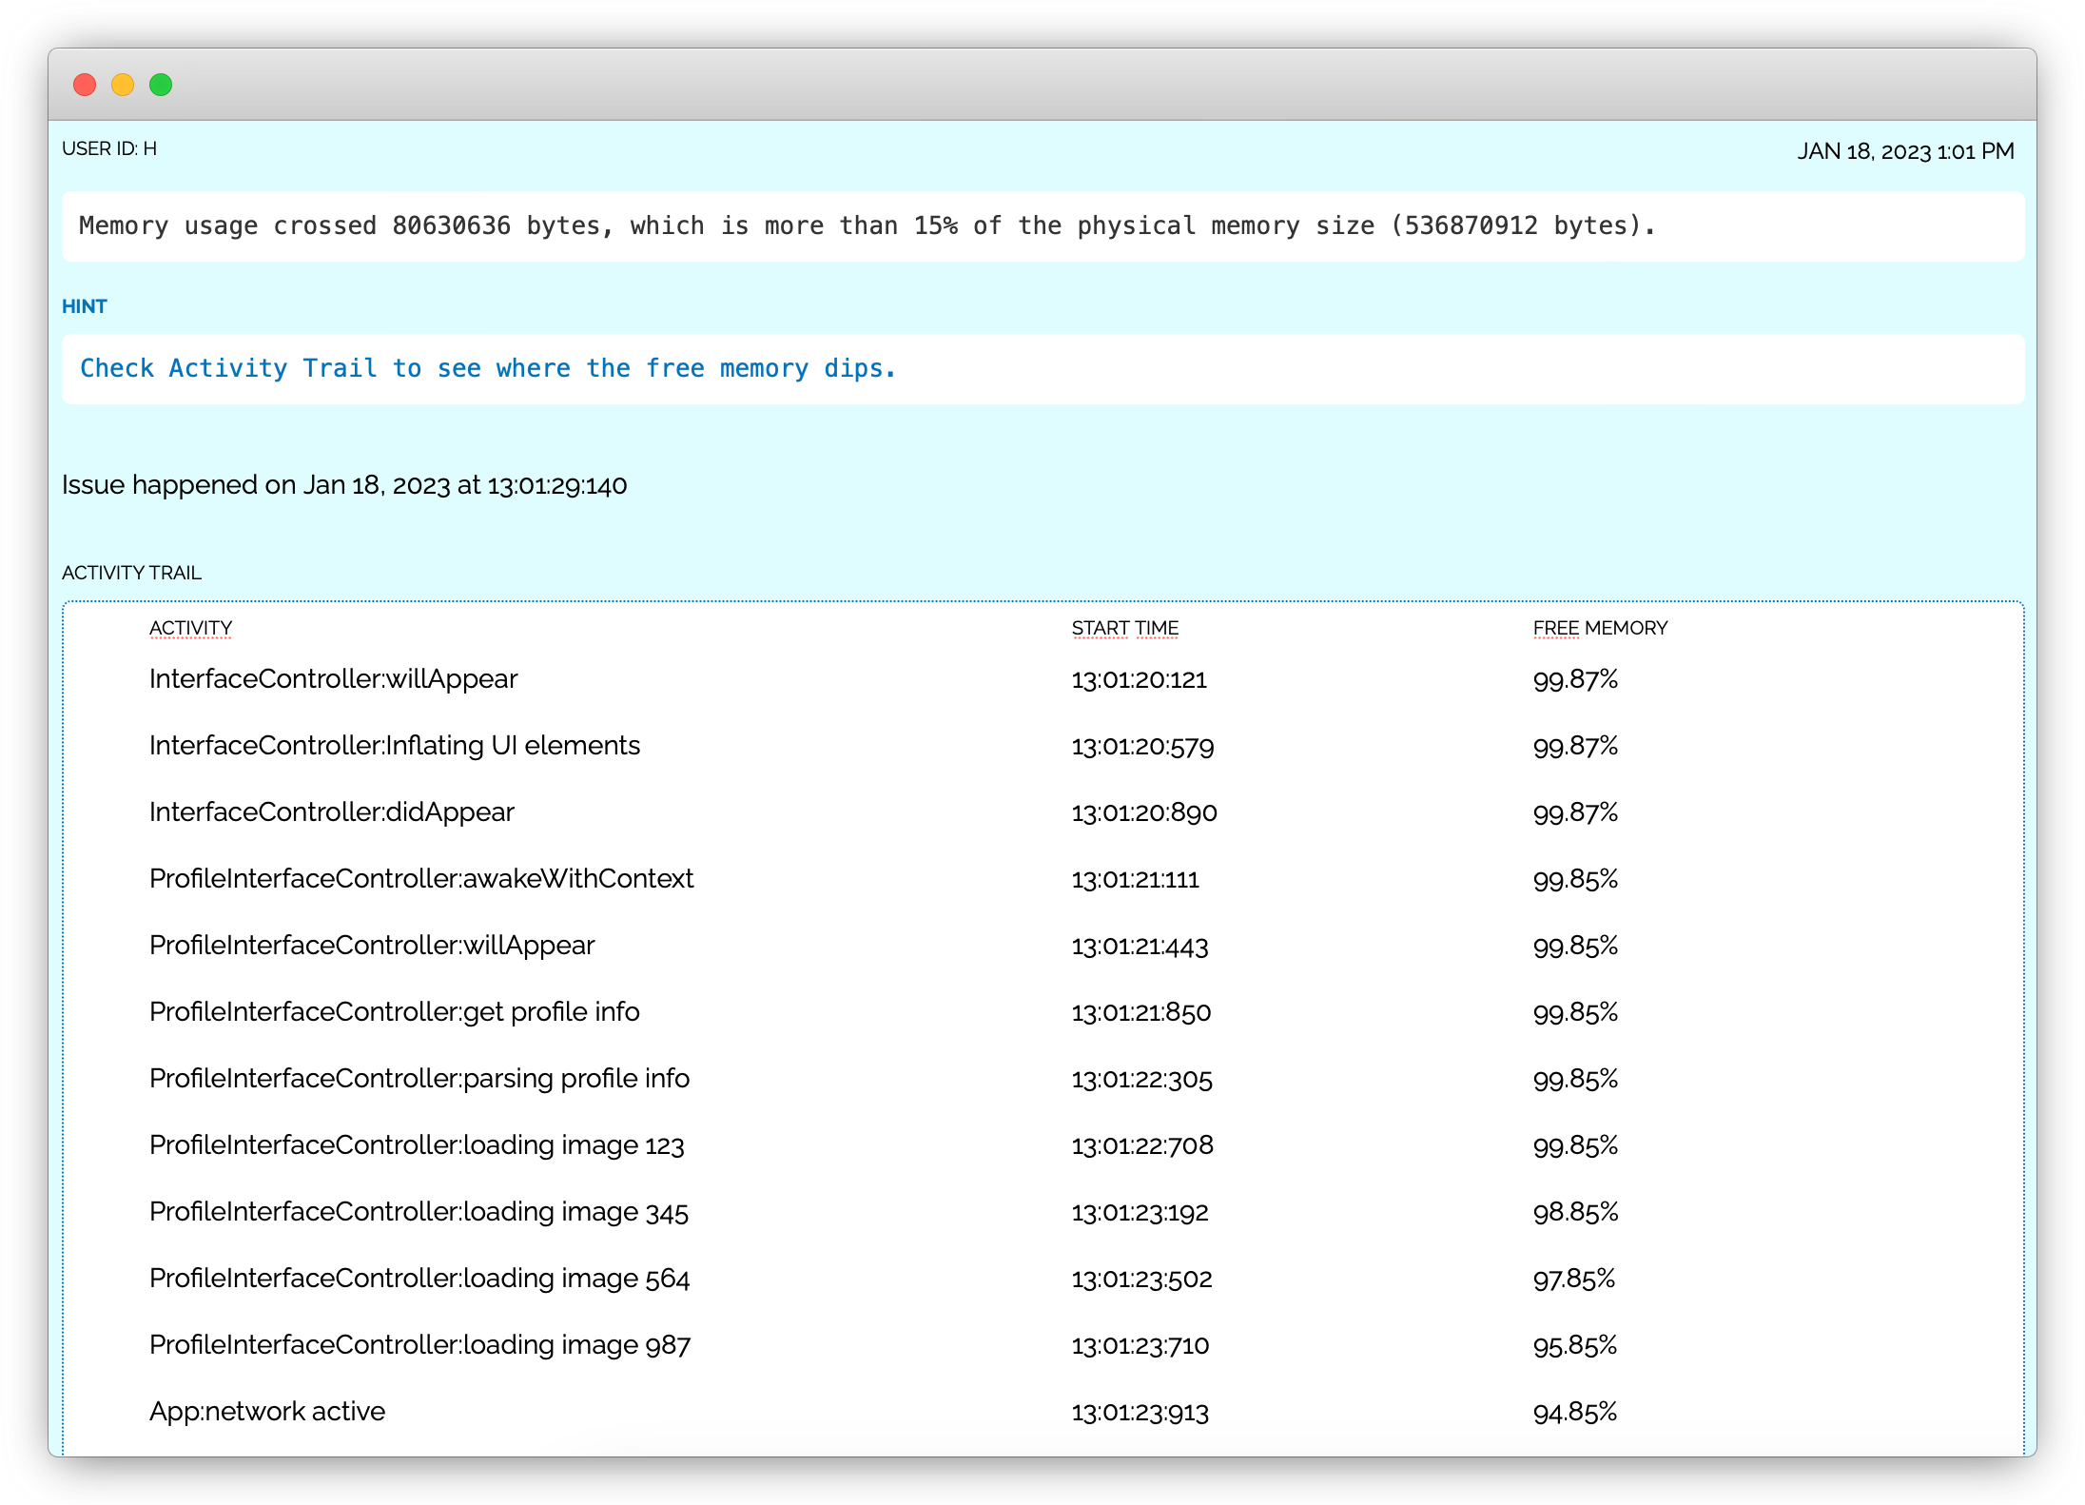Viewport: 2085px width, 1505px height.
Task: Click the yellow minimize window button
Action: click(123, 85)
